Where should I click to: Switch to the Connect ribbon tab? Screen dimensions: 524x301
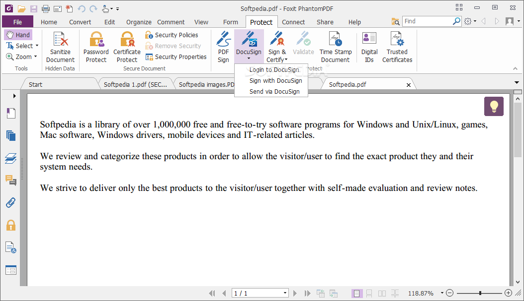coord(293,22)
